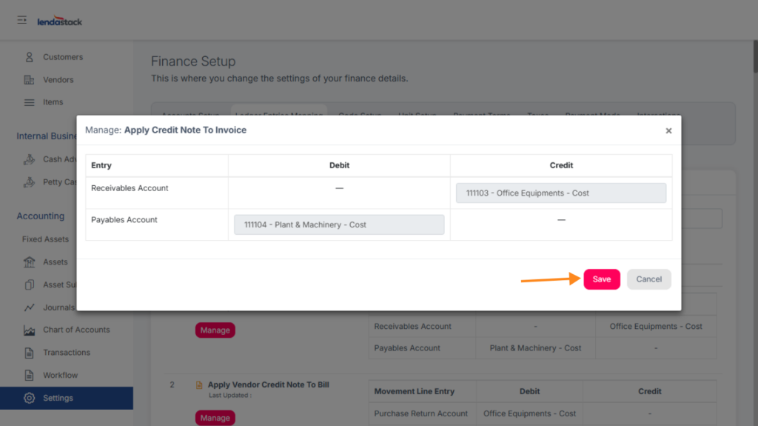Manage Apply Vendor Credit Note To Bill

pyautogui.click(x=215, y=418)
